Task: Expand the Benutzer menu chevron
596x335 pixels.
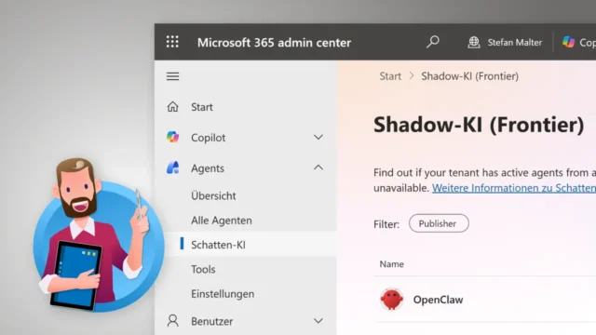Action: (x=318, y=321)
